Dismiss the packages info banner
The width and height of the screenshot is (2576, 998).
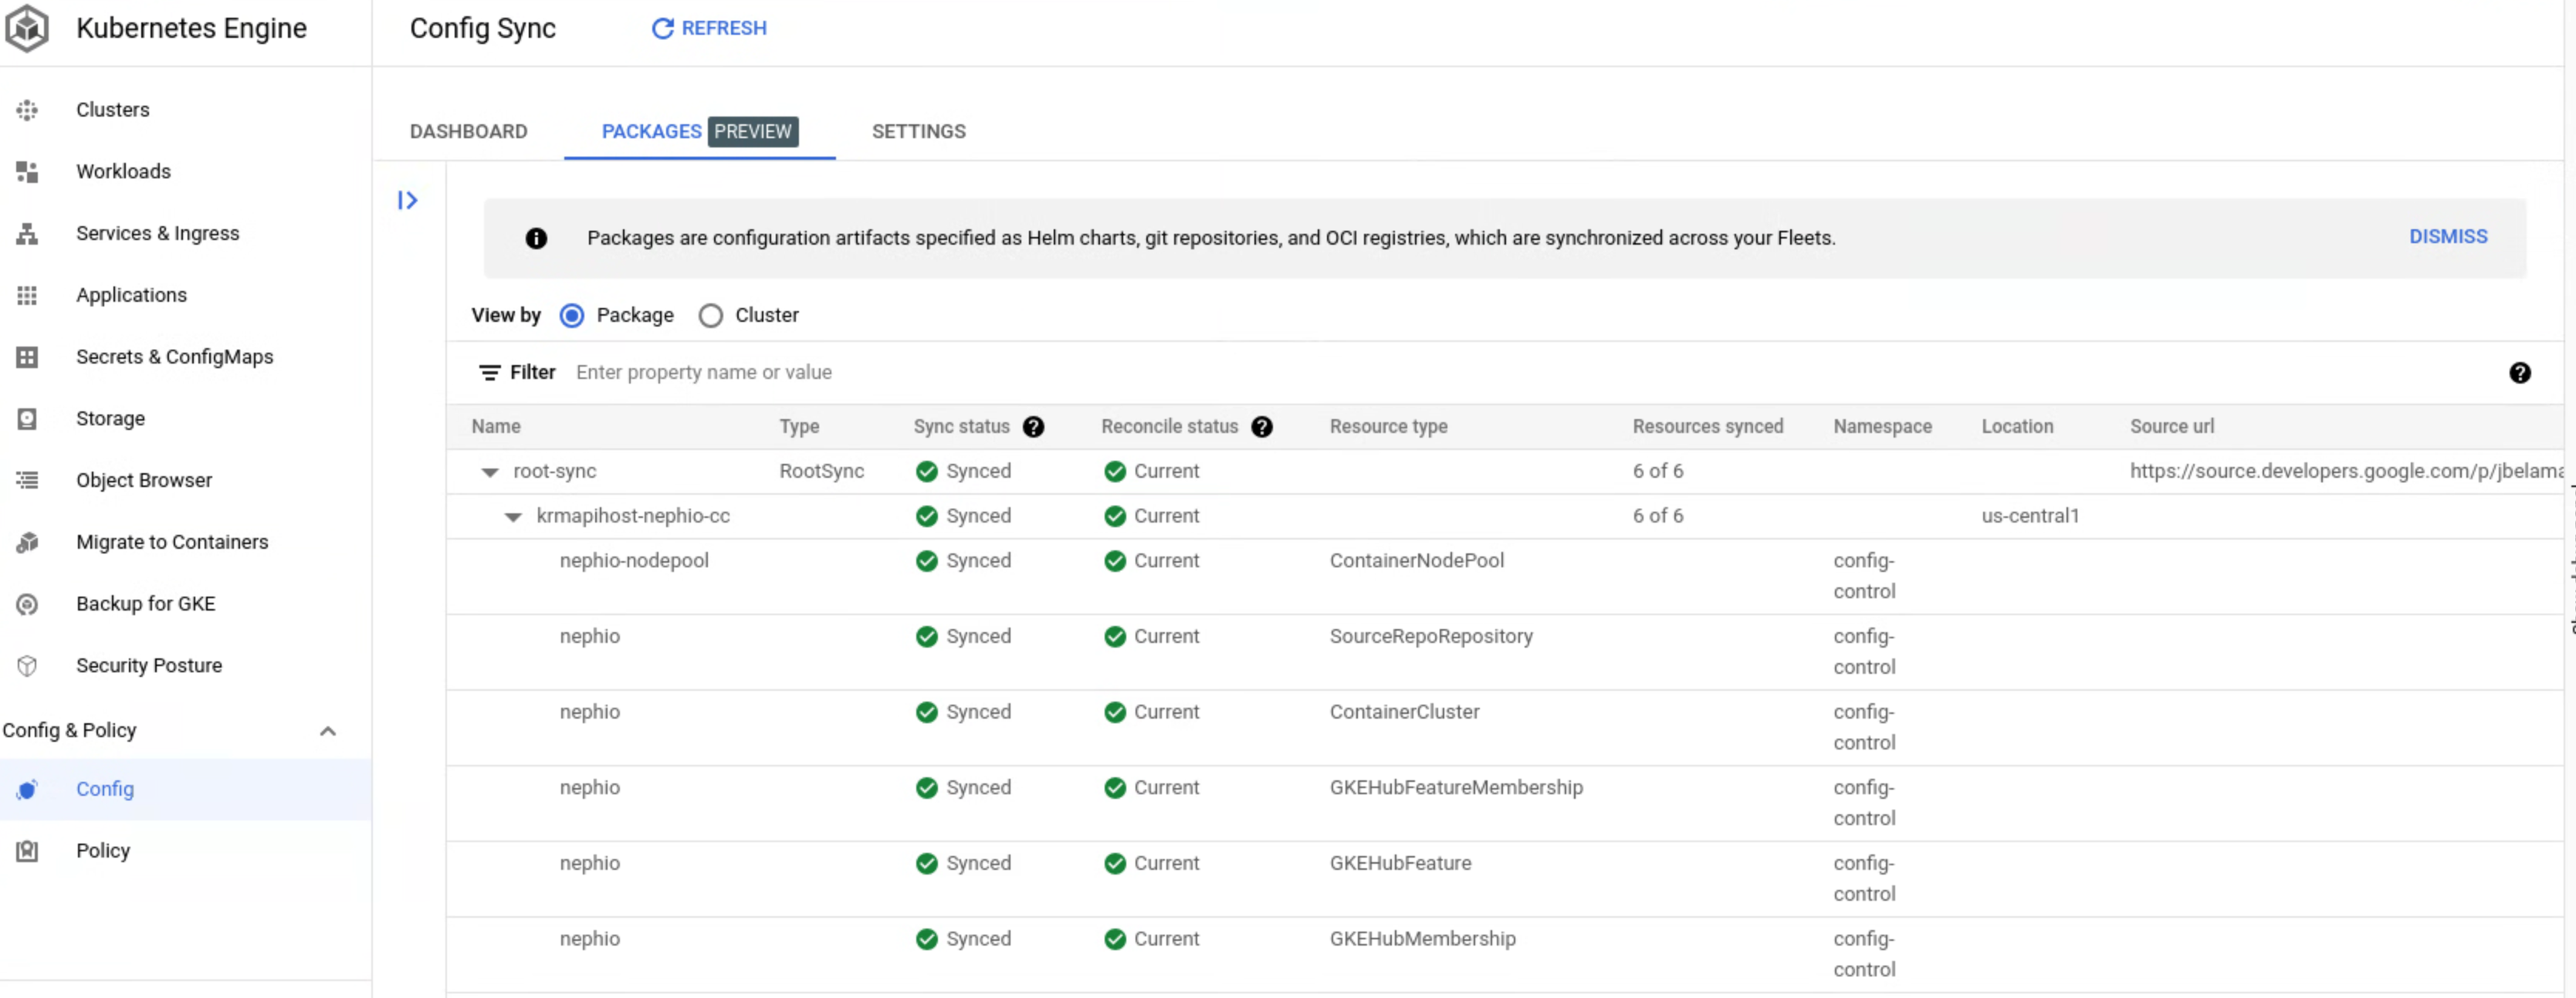click(x=2447, y=237)
